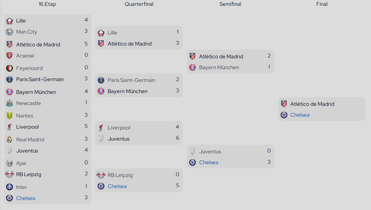Click the Feyenoord club crest
The height and width of the screenshot is (210, 371).
(x=9, y=68)
